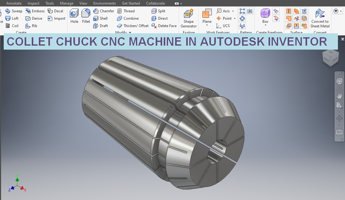Select the freeform Face tool
345x200 pixels.
click(x=276, y=11)
